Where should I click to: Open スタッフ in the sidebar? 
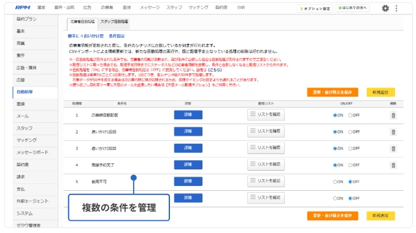pyautogui.click(x=36, y=128)
